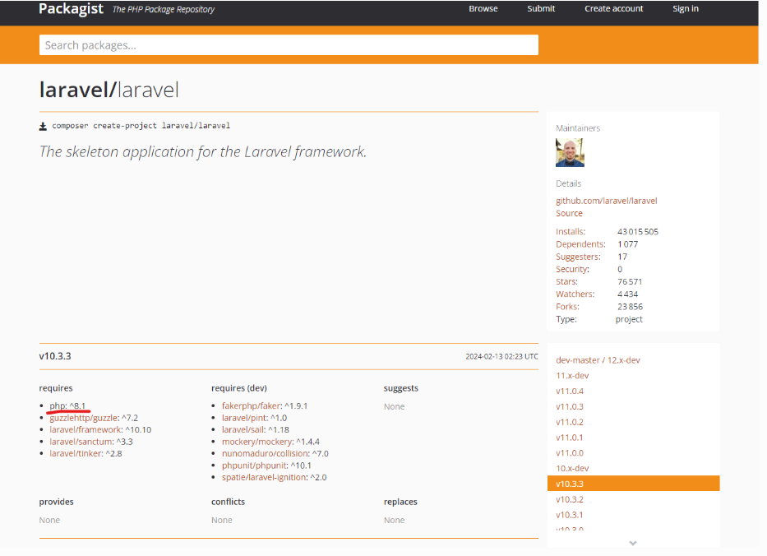Screen dimensions: 767x556
Task: Open laravel/framework package link
Action: tap(85, 429)
